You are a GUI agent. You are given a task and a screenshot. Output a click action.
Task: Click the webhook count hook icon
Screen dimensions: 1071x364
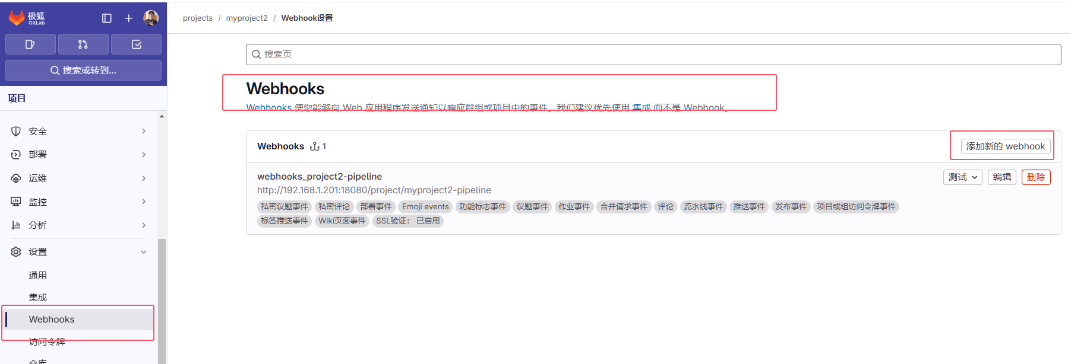click(x=315, y=146)
